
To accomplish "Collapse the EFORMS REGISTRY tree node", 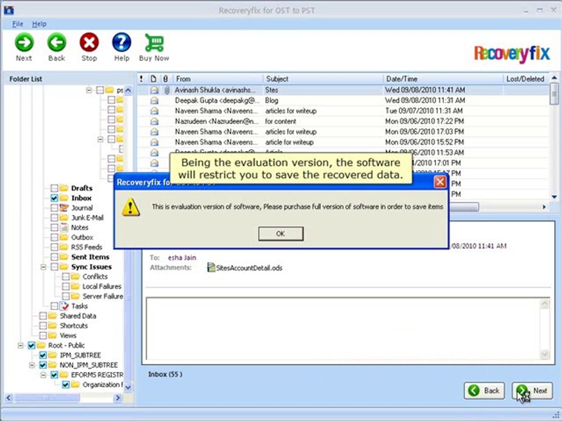I will tap(43, 375).
